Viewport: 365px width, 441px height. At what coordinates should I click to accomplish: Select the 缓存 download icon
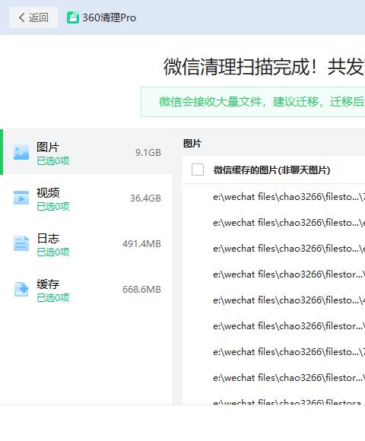(x=21, y=289)
